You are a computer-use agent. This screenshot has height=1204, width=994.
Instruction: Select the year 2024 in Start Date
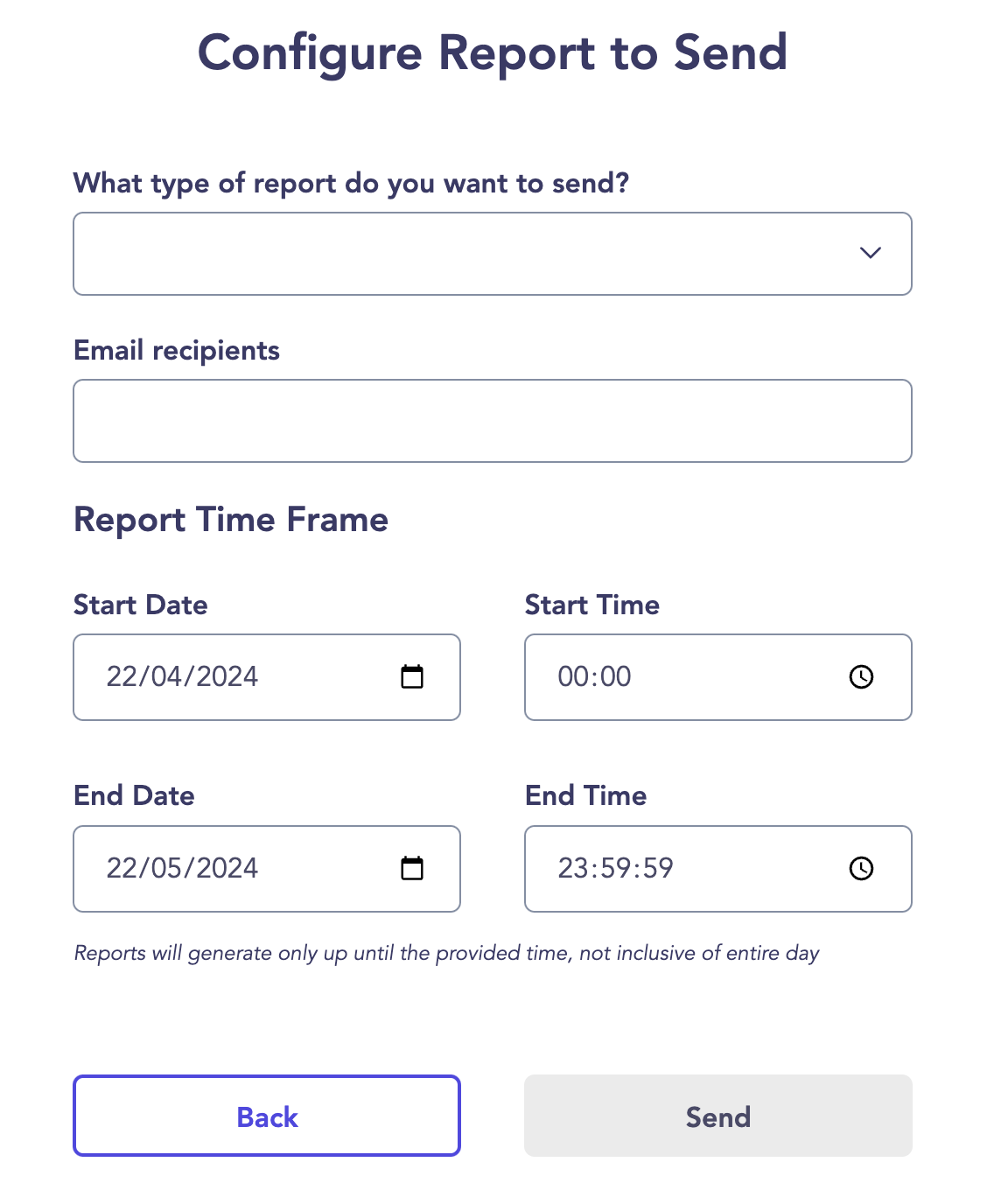227,676
